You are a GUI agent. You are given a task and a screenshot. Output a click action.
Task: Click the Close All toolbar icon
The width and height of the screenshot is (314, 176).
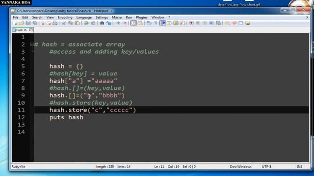(49, 23)
